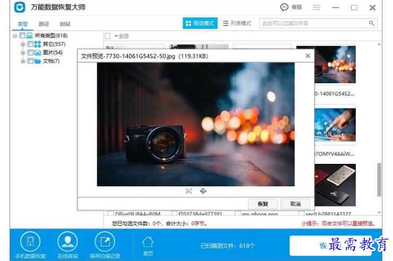Click the fit-to-window icon below preview image
The height and width of the screenshot is (261, 393).
[x=189, y=191]
